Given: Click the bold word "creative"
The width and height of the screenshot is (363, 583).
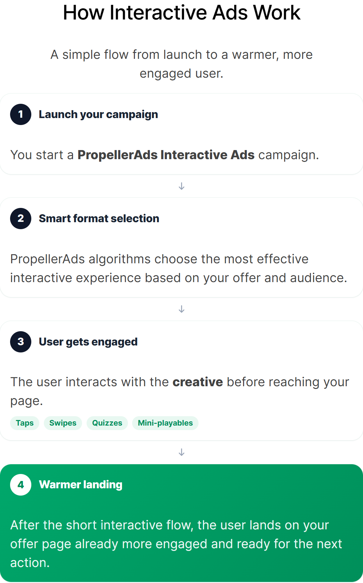Looking at the screenshot, I should (x=197, y=382).
